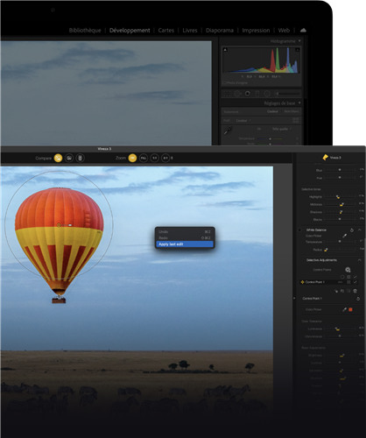Open the Bibliothèque module tab

85,31
